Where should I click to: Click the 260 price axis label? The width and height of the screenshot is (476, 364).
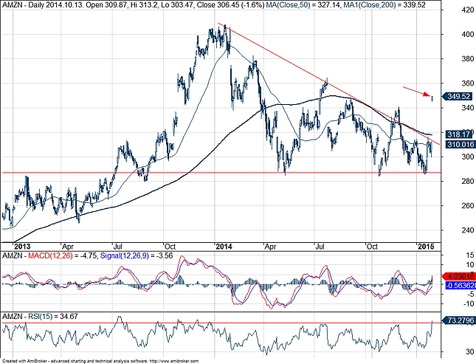pyautogui.click(x=467, y=206)
